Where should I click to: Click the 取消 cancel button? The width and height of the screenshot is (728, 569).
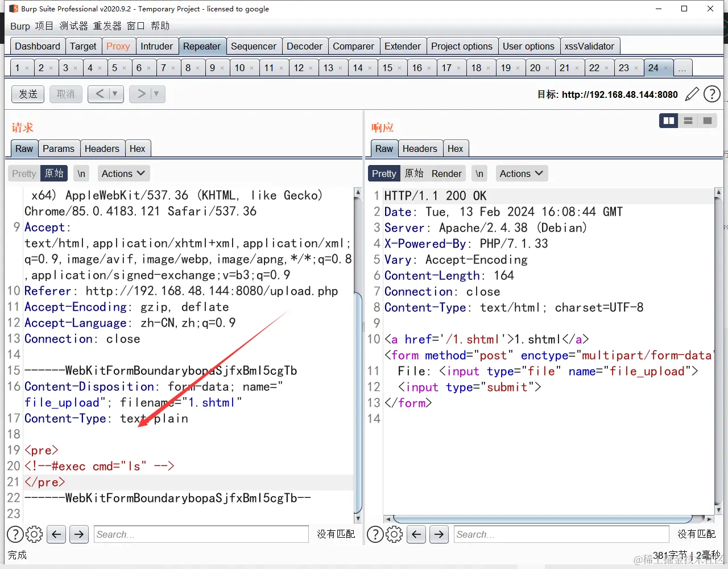click(65, 94)
